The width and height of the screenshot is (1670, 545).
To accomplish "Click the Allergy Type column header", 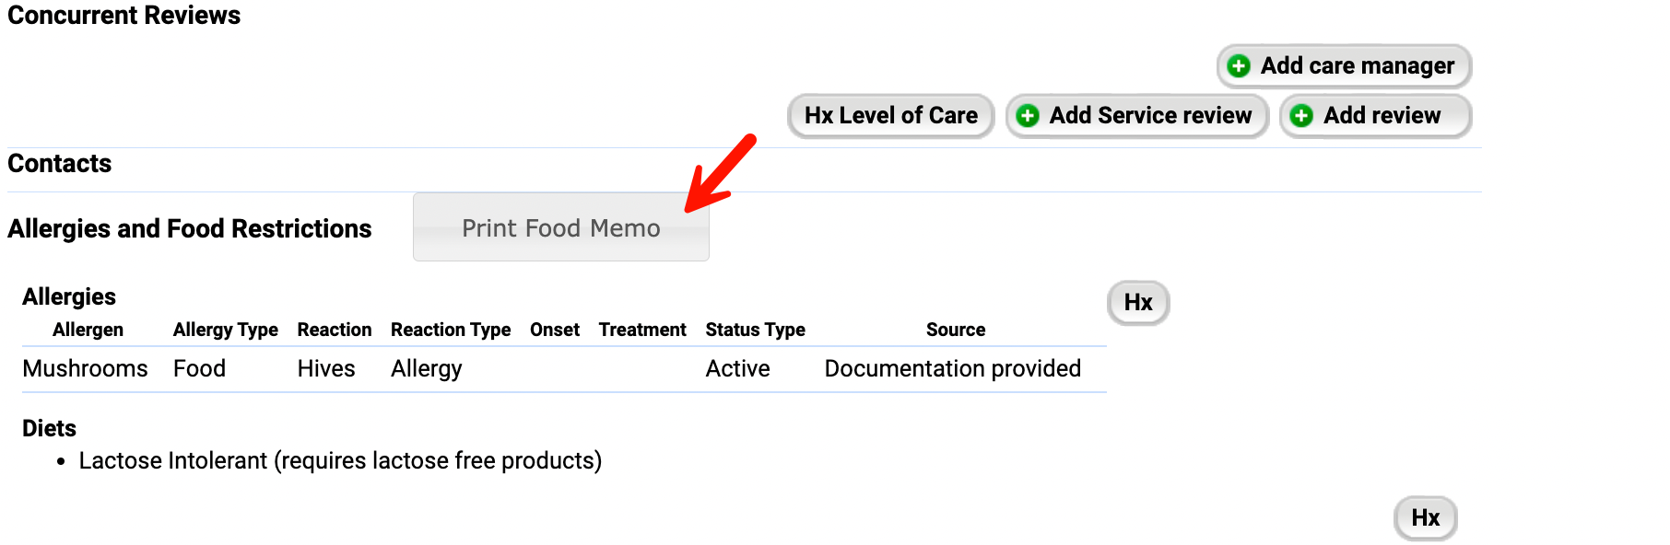I will [x=226, y=330].
